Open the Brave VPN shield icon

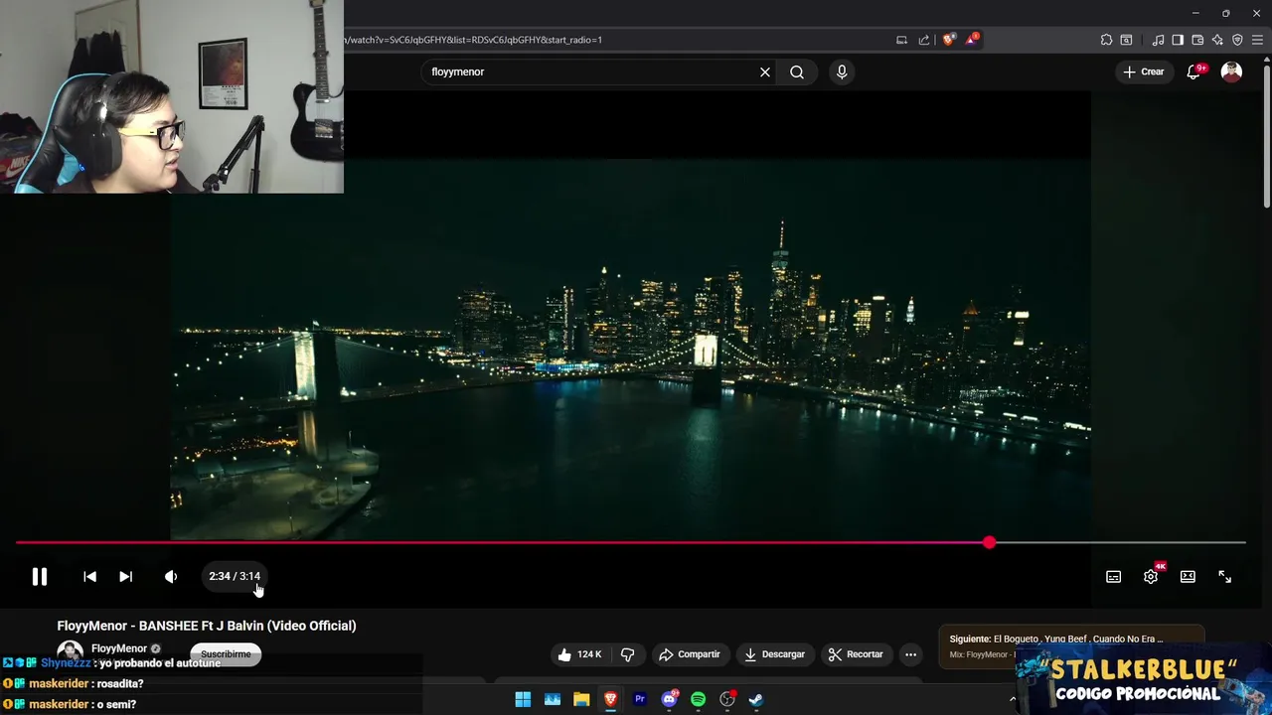pyautogui.click(x=1237, y=40)
